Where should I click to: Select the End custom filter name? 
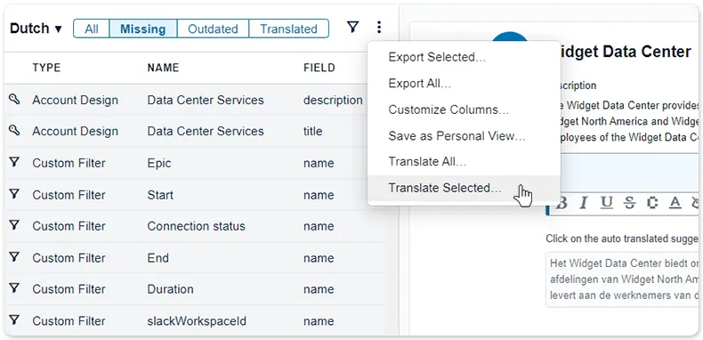point(158,258)
